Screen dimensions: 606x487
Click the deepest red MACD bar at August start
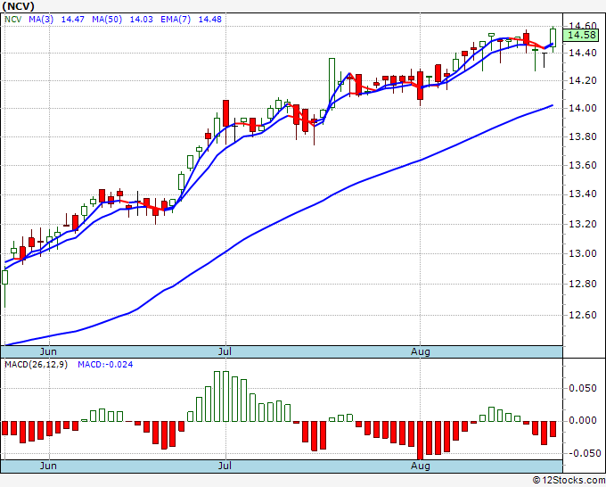[420, 441]
